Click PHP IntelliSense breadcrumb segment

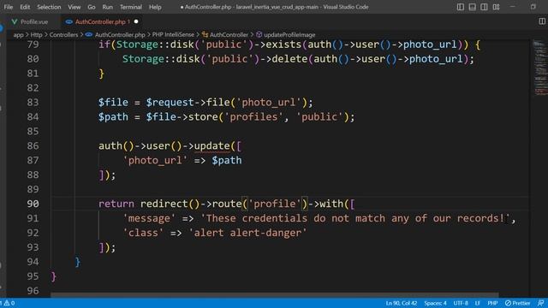click(x=173, y=34)
